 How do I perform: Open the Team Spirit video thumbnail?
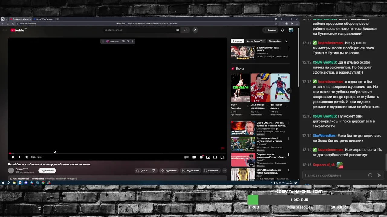tap(243, 53)
